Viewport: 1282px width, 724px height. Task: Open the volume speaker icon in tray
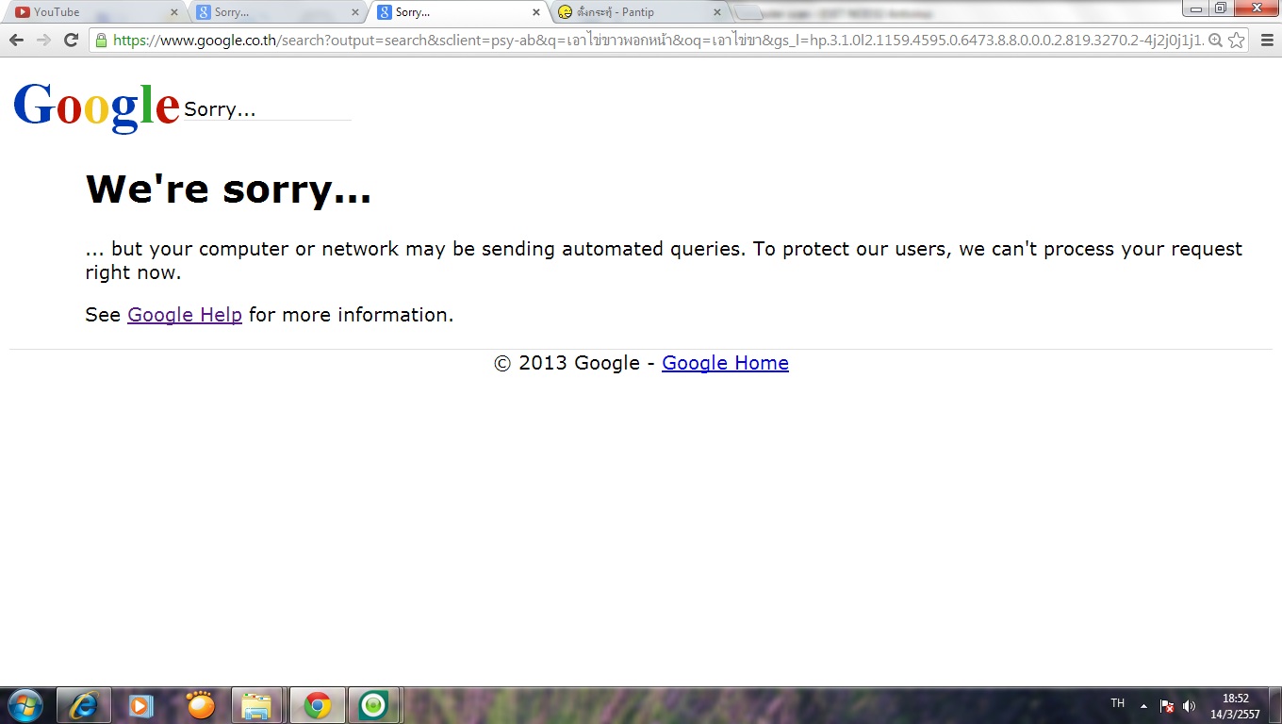coord(1189,705)
